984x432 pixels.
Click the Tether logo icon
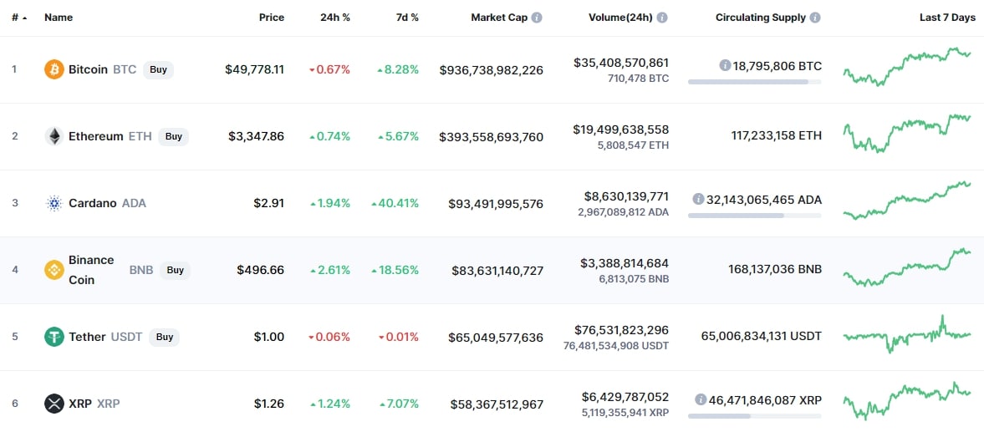tap(54, 337)
